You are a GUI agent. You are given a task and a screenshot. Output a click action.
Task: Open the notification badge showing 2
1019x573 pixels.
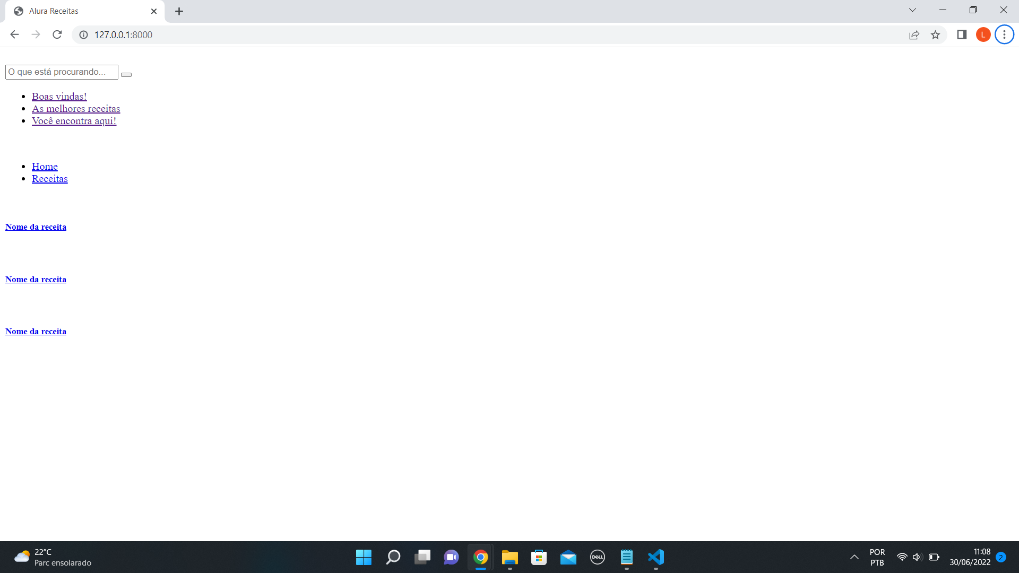point(1001,557)
